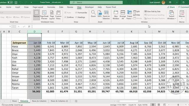Click in the Search box
Screen dimensions: 189x106
tap(96, 2)
